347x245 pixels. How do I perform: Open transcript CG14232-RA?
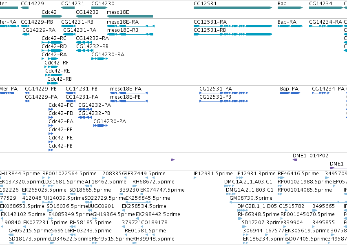(92, 38)
